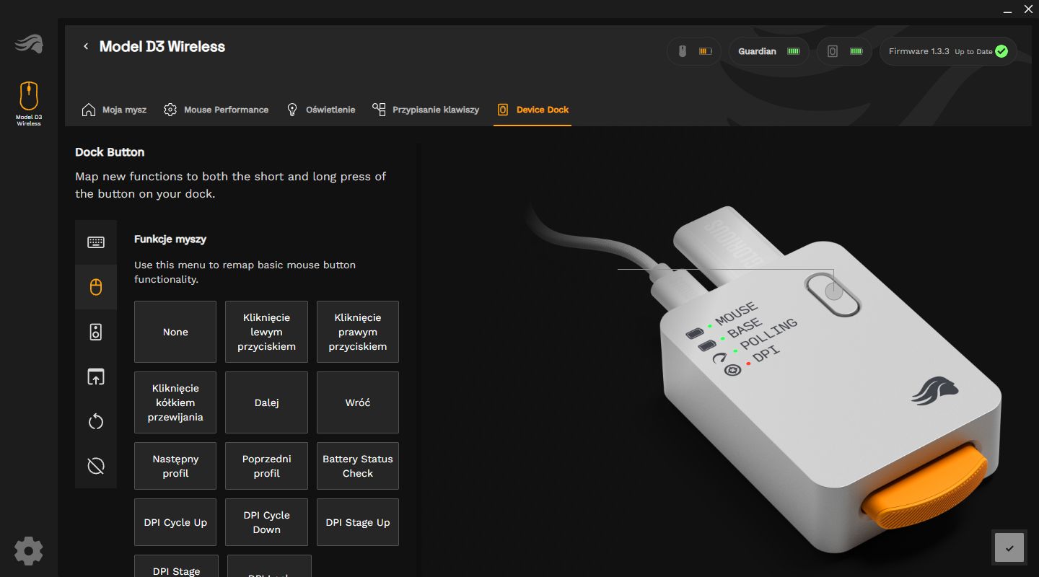Open the keyboard functions category
Screen dimensions: 1039x577
point(96,242)
